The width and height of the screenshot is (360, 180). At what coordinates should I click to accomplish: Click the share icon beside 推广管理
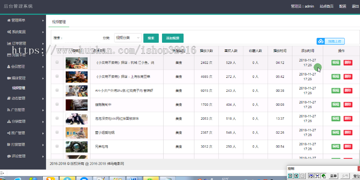pos(9,133)
